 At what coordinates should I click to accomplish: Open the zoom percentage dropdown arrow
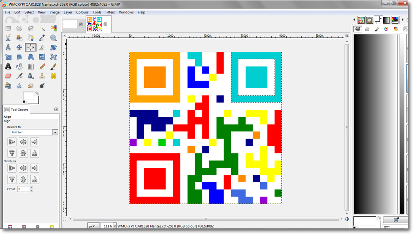click(115, 226)
